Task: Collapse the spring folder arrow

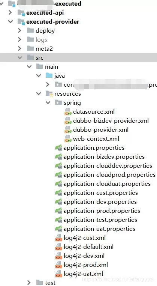Action: (48, 103)
